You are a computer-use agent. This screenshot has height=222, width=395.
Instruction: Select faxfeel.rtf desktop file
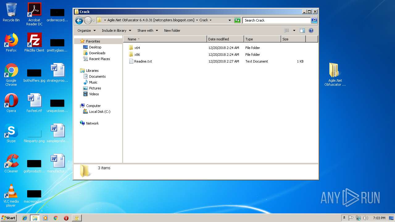click(34, 103)
